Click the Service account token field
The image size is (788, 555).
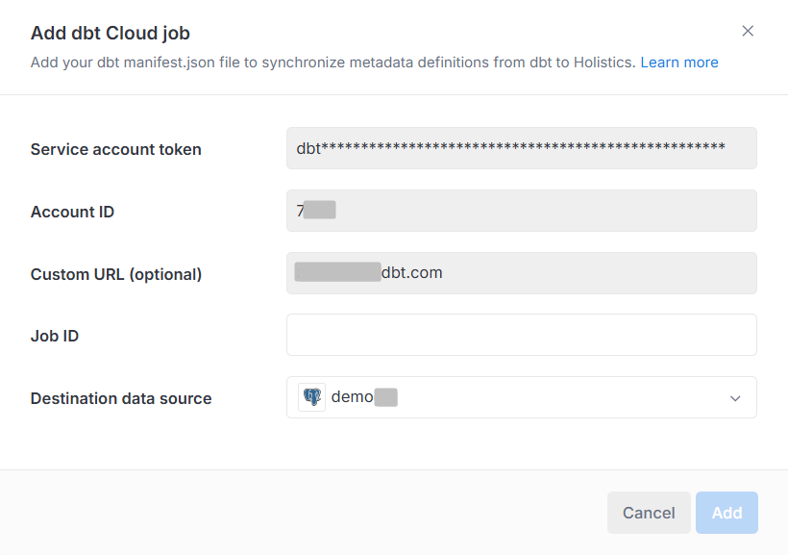click(521, 148)
